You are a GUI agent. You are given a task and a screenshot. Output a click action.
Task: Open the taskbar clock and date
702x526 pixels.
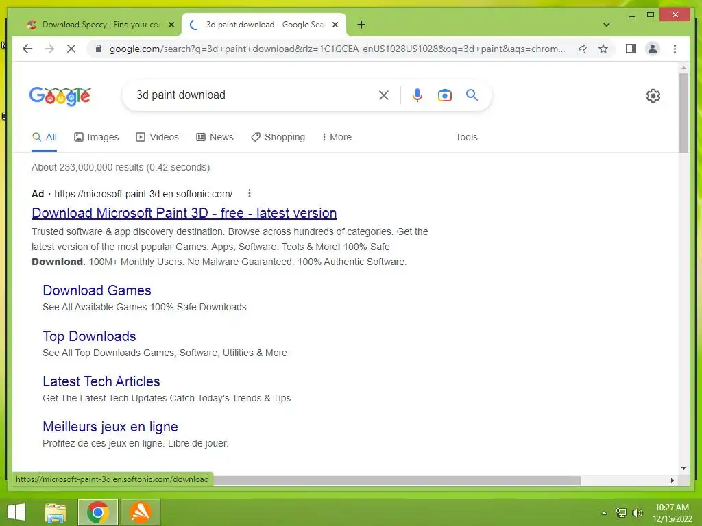672,513
